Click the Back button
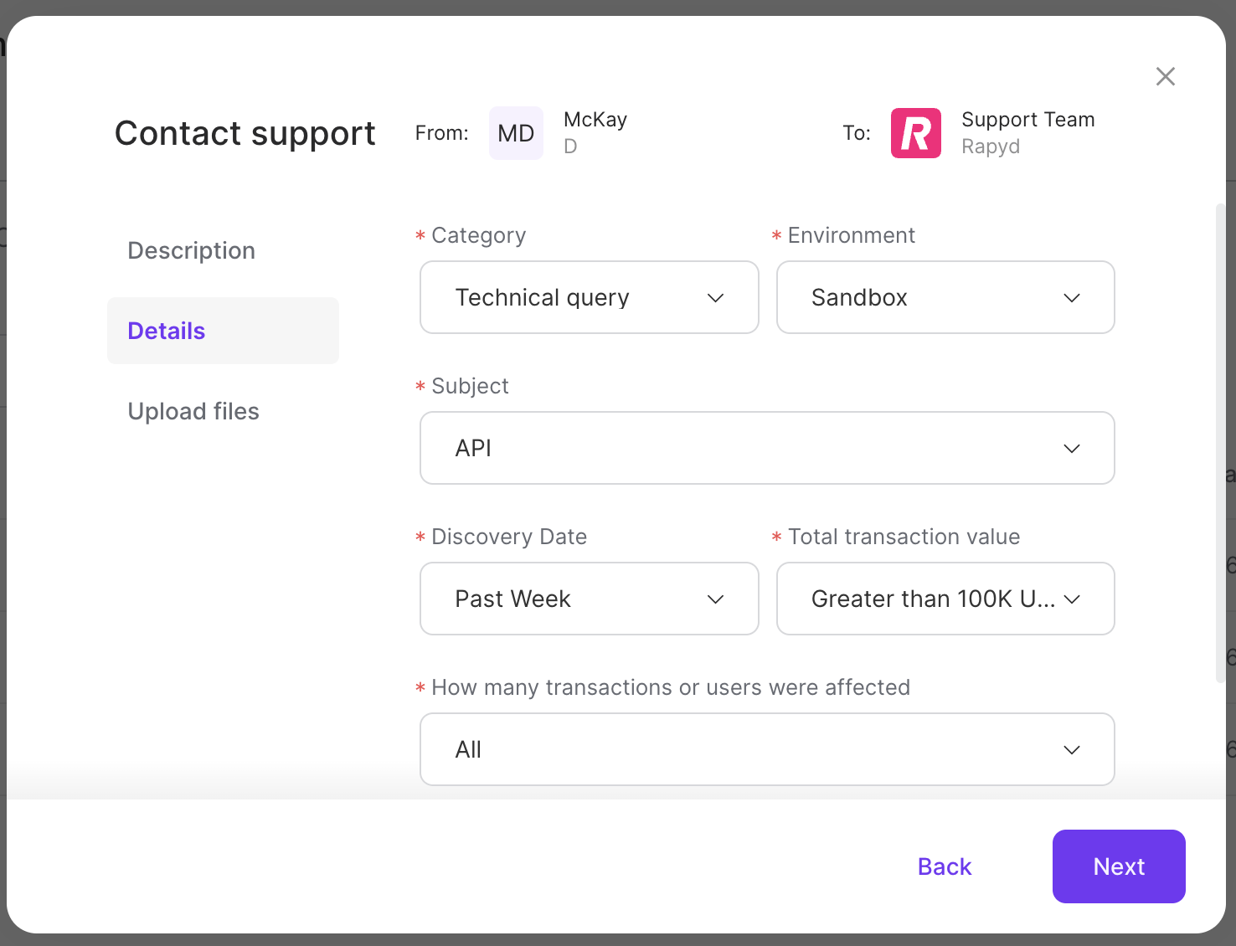 (x=944, y=866)
